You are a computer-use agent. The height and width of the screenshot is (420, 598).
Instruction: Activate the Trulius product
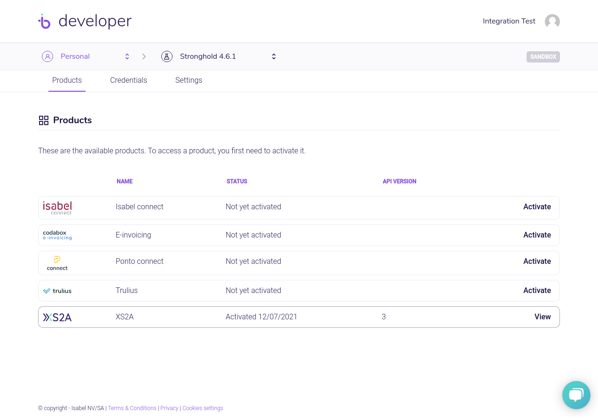click(537, 291)
